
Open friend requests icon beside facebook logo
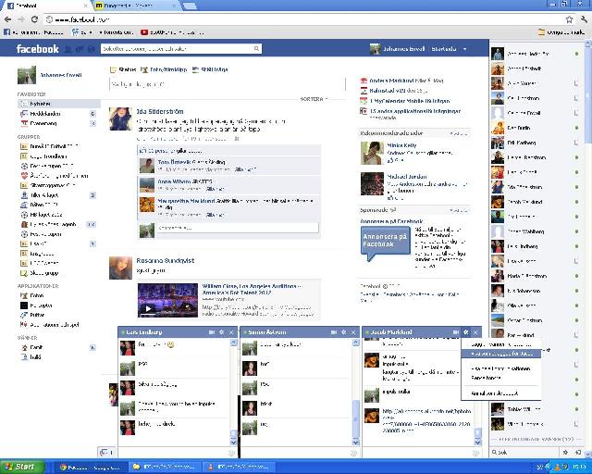coord(68,49)
